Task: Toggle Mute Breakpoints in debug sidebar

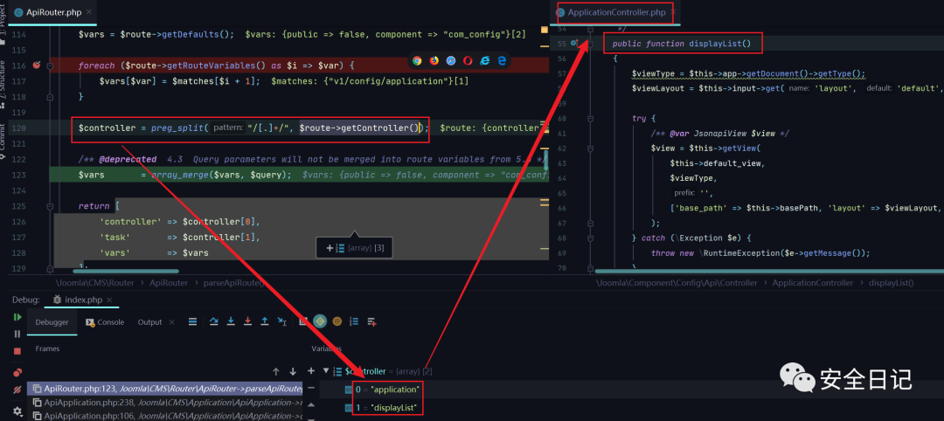Action: point(17,389)
